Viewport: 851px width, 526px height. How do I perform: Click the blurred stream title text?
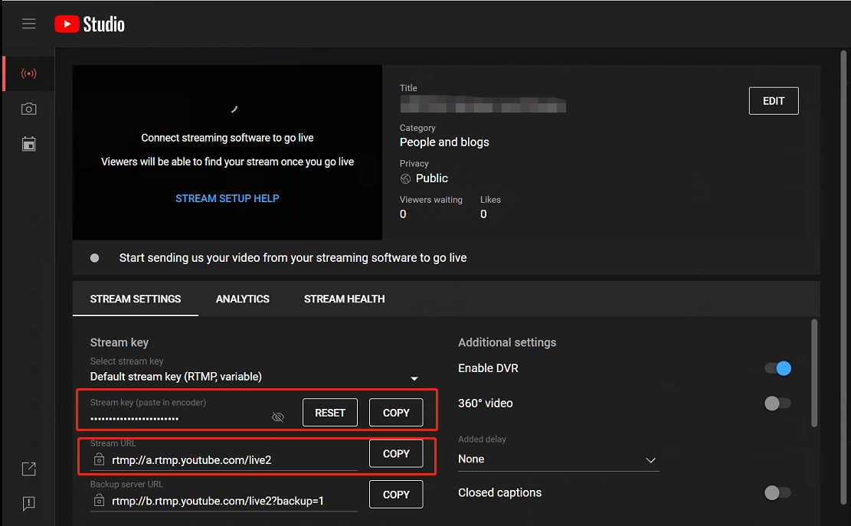(x=483, y=104)
